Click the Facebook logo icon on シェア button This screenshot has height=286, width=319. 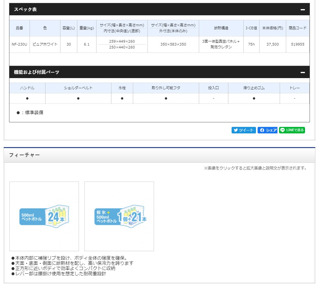pyautogui.click(x=262, y=130)
